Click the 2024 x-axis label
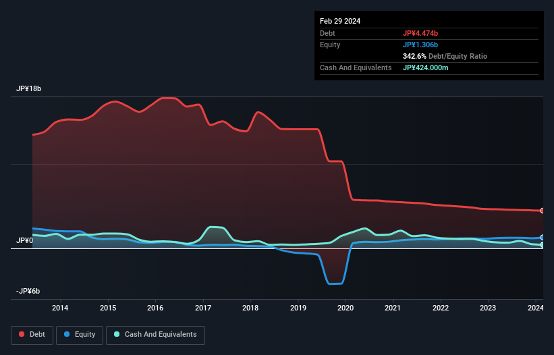Image resolution: width=554 pixels, height=355 pixels. pyautogui.click(x=536, y=308)
